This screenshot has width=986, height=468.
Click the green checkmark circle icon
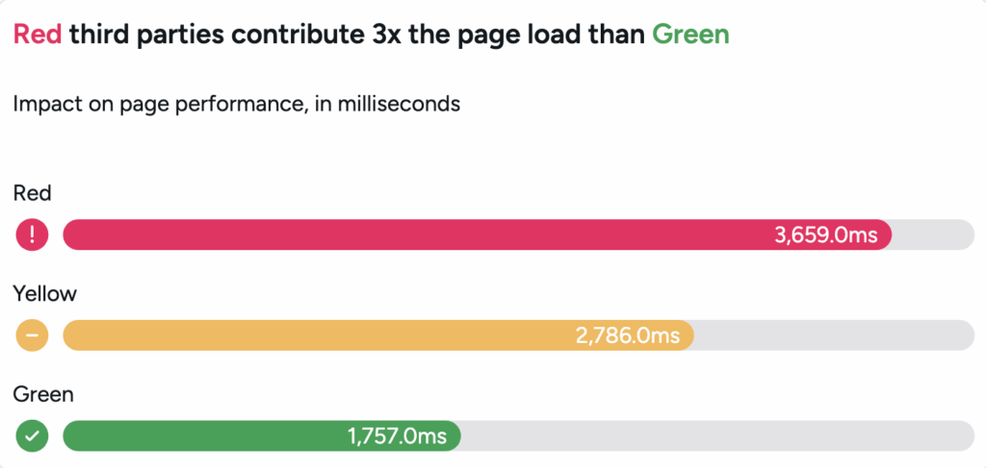click(x=32, y=435)
